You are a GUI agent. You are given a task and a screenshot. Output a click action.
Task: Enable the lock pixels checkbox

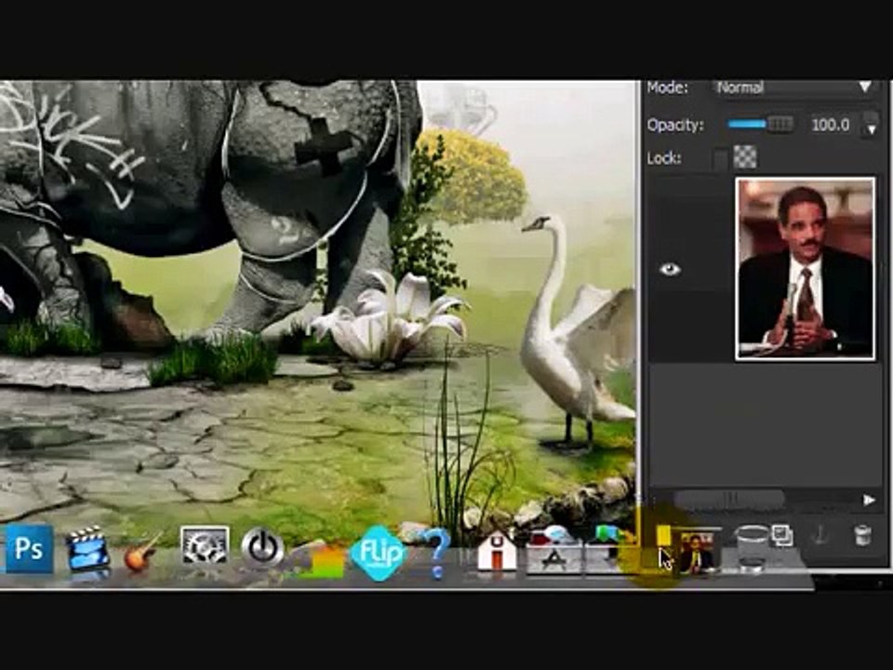pyautogui.click(x=720, y=158)
